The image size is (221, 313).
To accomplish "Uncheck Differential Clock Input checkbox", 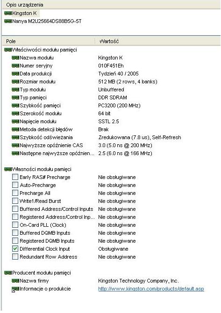I will tap(15, 249).
